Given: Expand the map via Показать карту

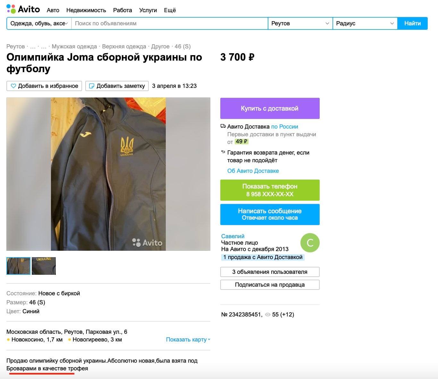Looking at the screenshot, I should [188, 340].
